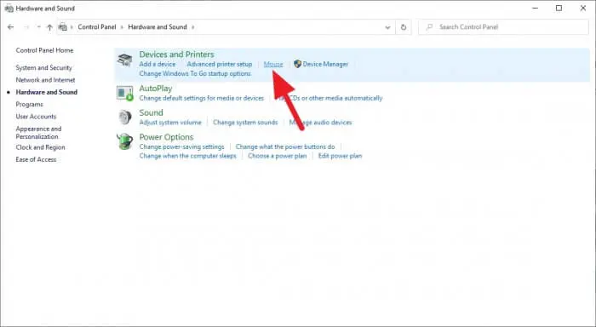Click the search magnifier icon

pos(429,27)
